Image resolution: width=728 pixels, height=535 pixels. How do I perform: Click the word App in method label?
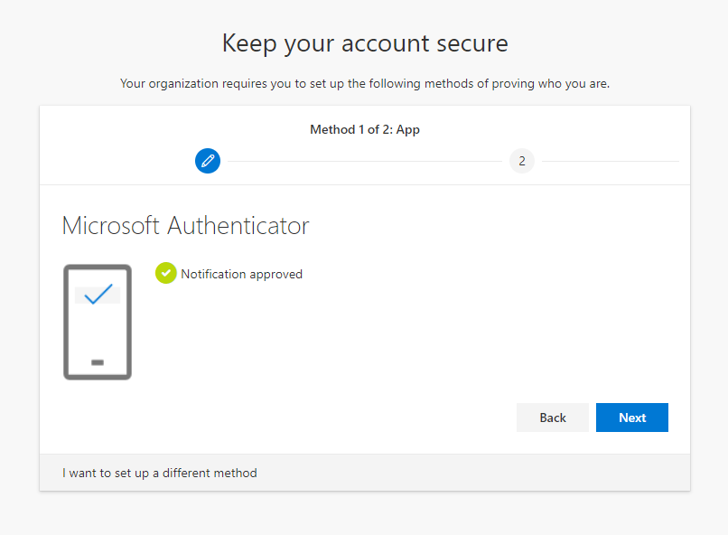click(407, 130)
